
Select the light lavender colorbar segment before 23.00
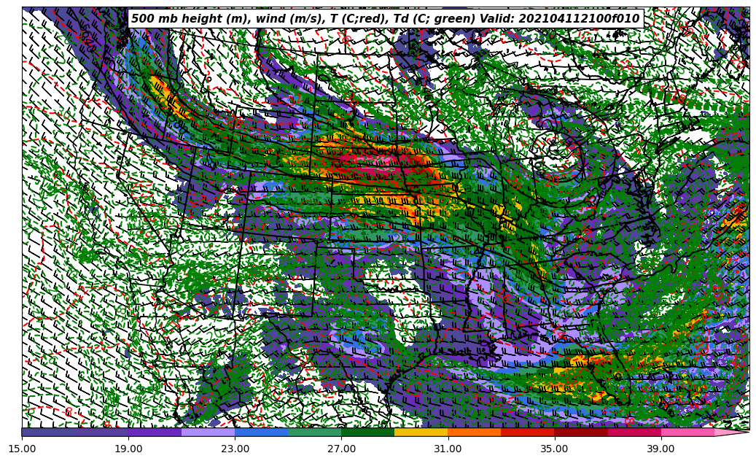pos(208,432)
